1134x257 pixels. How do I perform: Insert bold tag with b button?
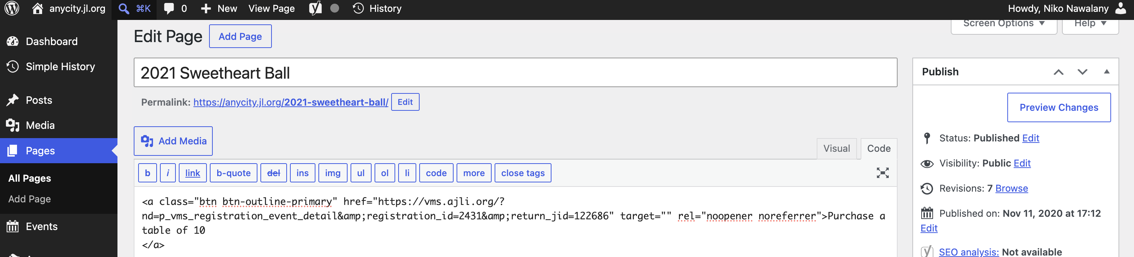147,173
